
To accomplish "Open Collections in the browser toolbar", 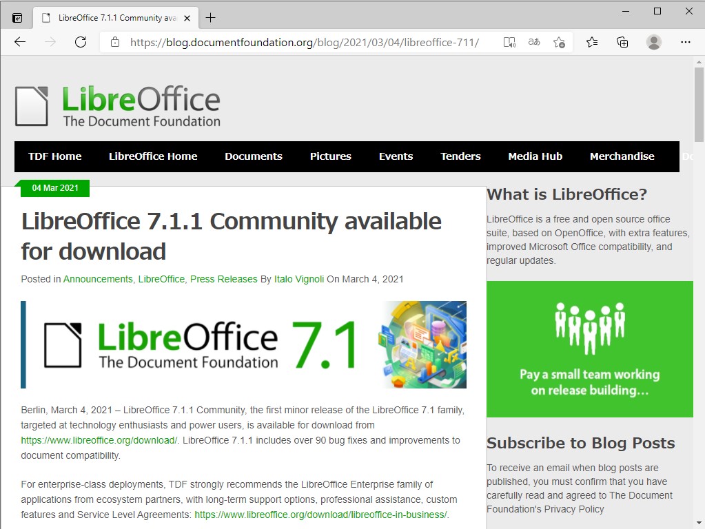I will pyautogui.click(x=622, y=42).
